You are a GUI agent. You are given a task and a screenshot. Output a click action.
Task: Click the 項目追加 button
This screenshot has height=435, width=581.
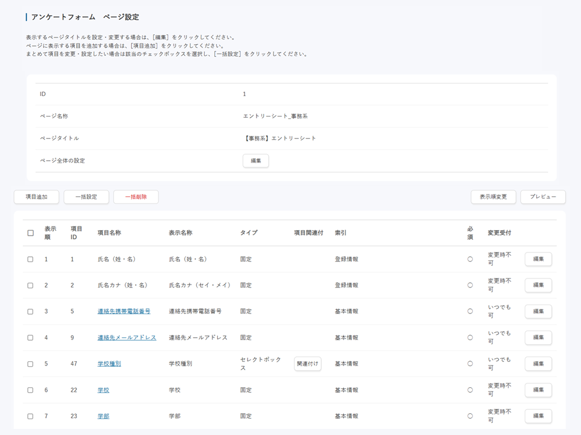coord(36,197)
